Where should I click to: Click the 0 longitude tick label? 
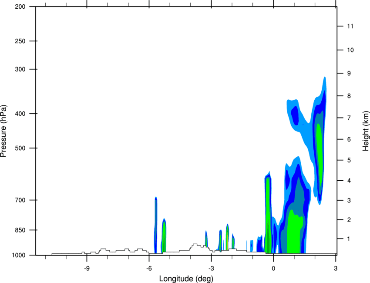click(273, 268)
